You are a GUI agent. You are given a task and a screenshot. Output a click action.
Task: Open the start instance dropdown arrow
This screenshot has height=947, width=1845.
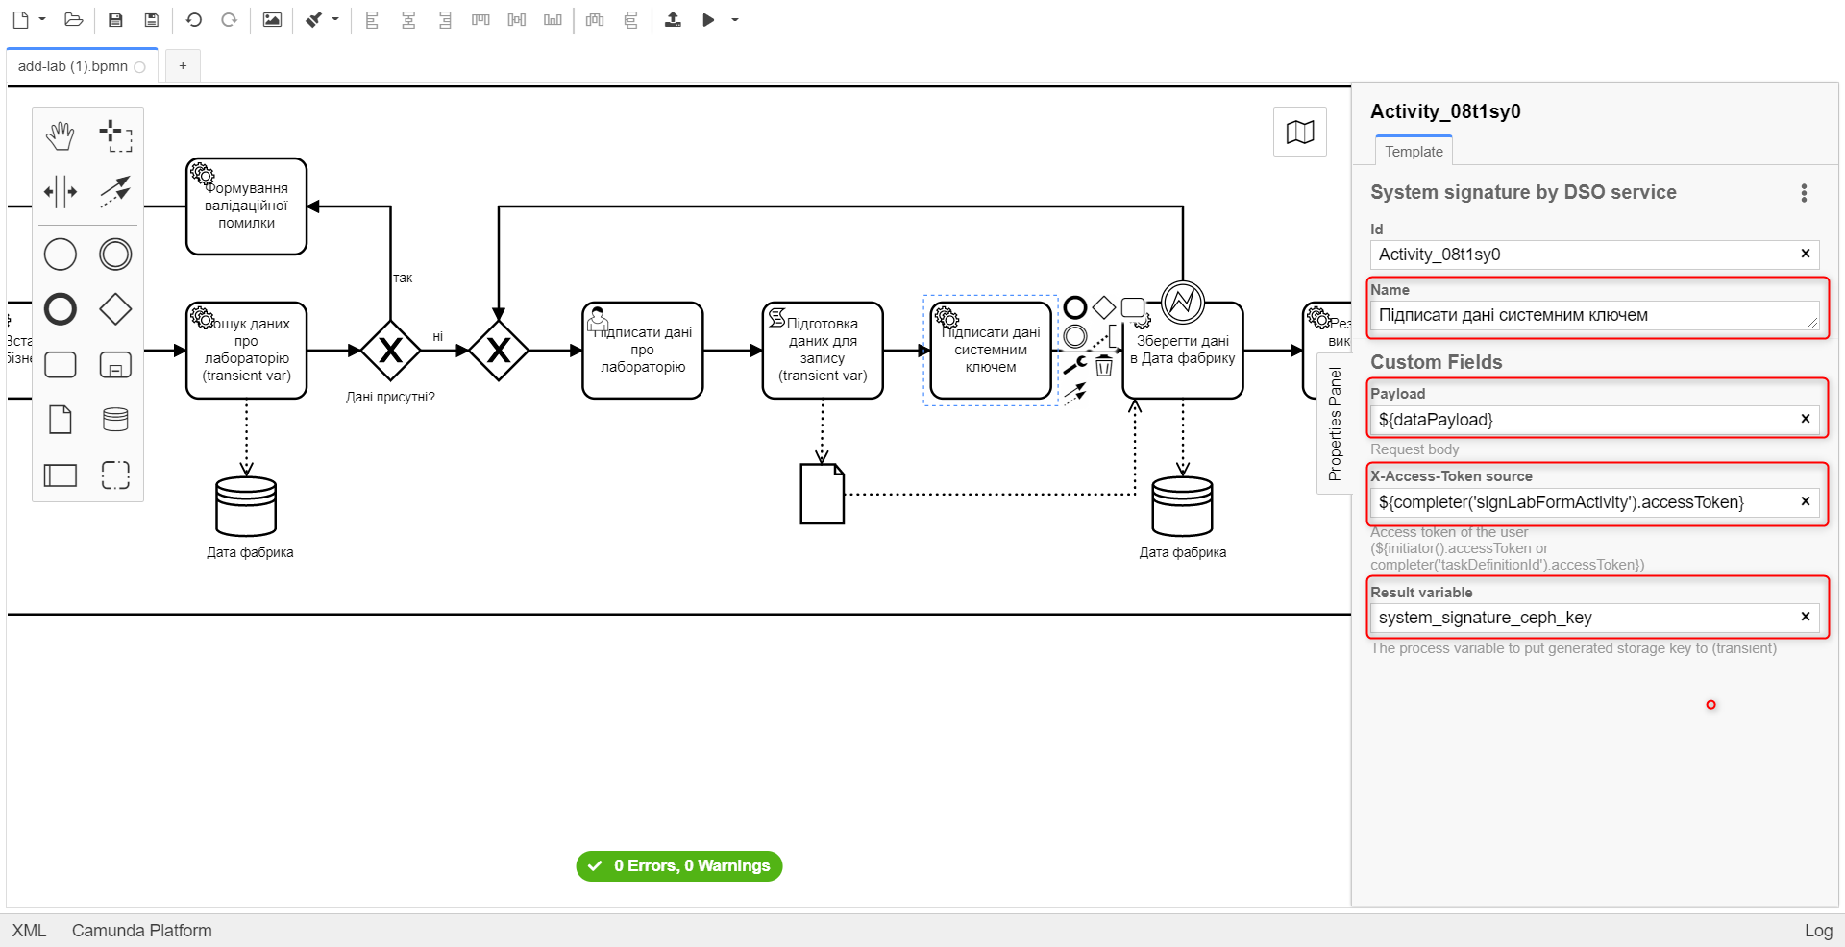735,19
